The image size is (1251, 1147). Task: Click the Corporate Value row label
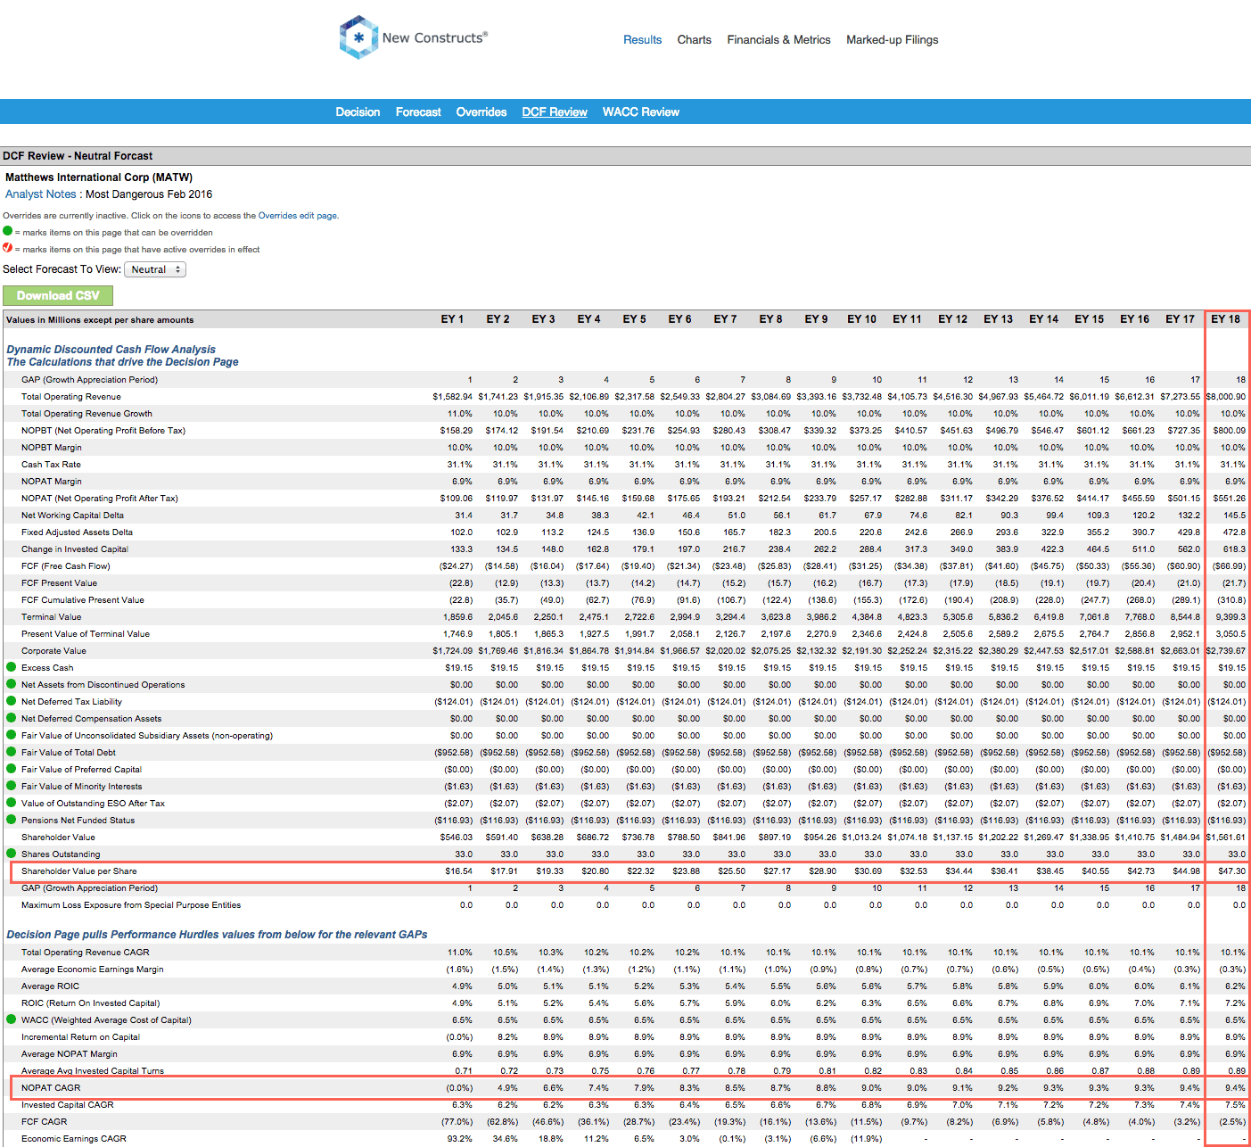coord(53,651)
